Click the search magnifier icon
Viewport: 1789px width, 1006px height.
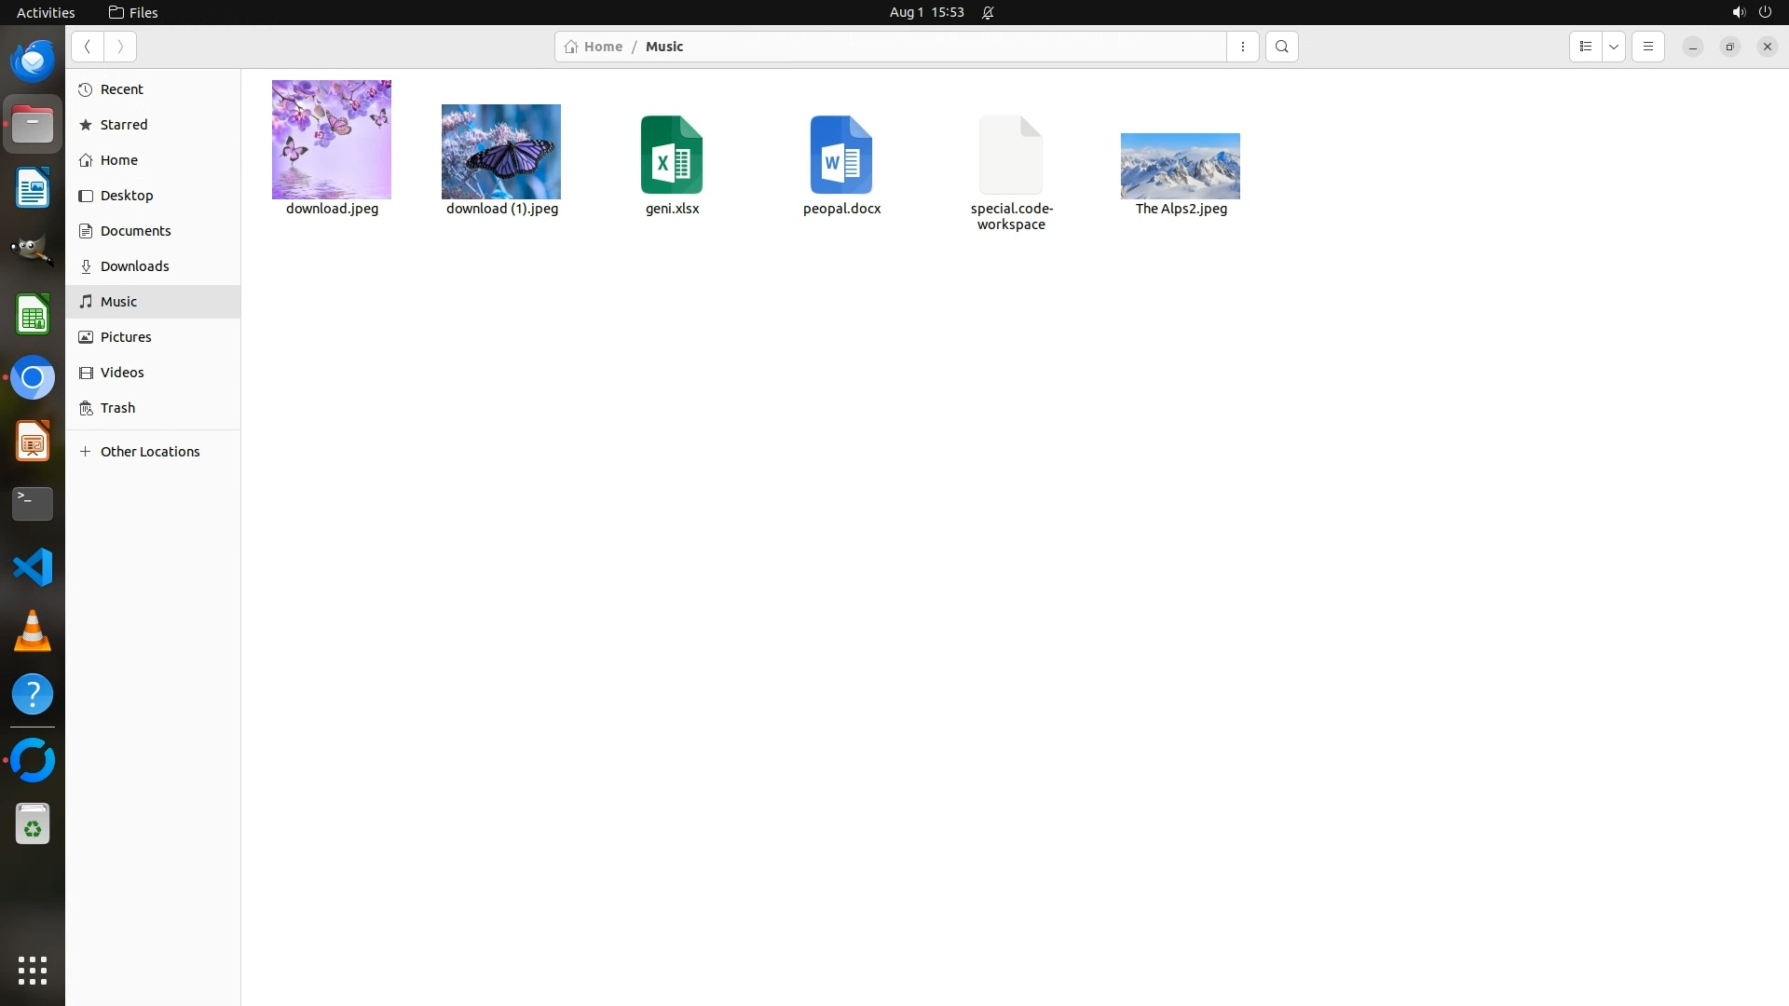point(1281,47)
